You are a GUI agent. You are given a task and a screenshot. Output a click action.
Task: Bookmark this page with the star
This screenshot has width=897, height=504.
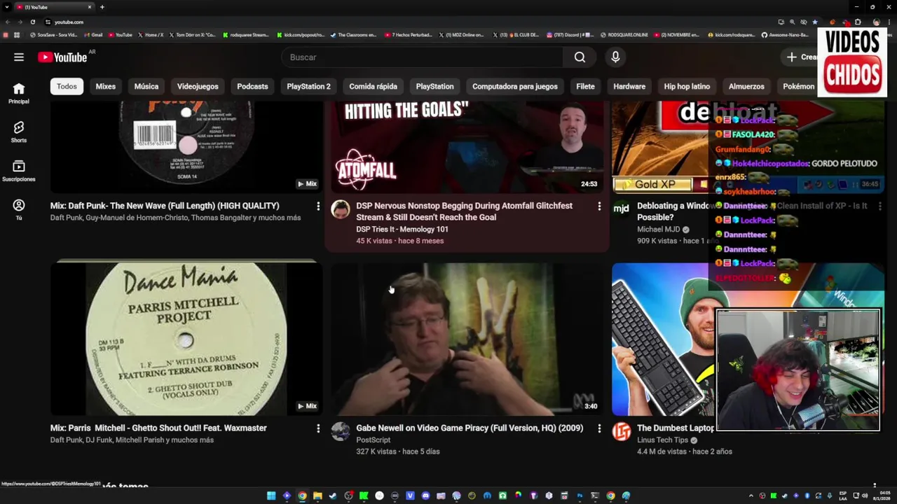pos(815,22)
